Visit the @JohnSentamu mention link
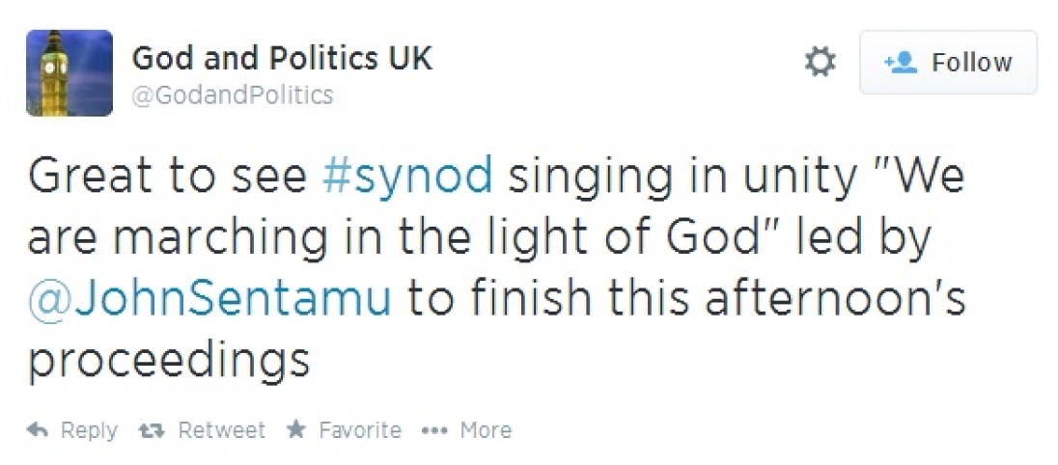 coord(209,299)
